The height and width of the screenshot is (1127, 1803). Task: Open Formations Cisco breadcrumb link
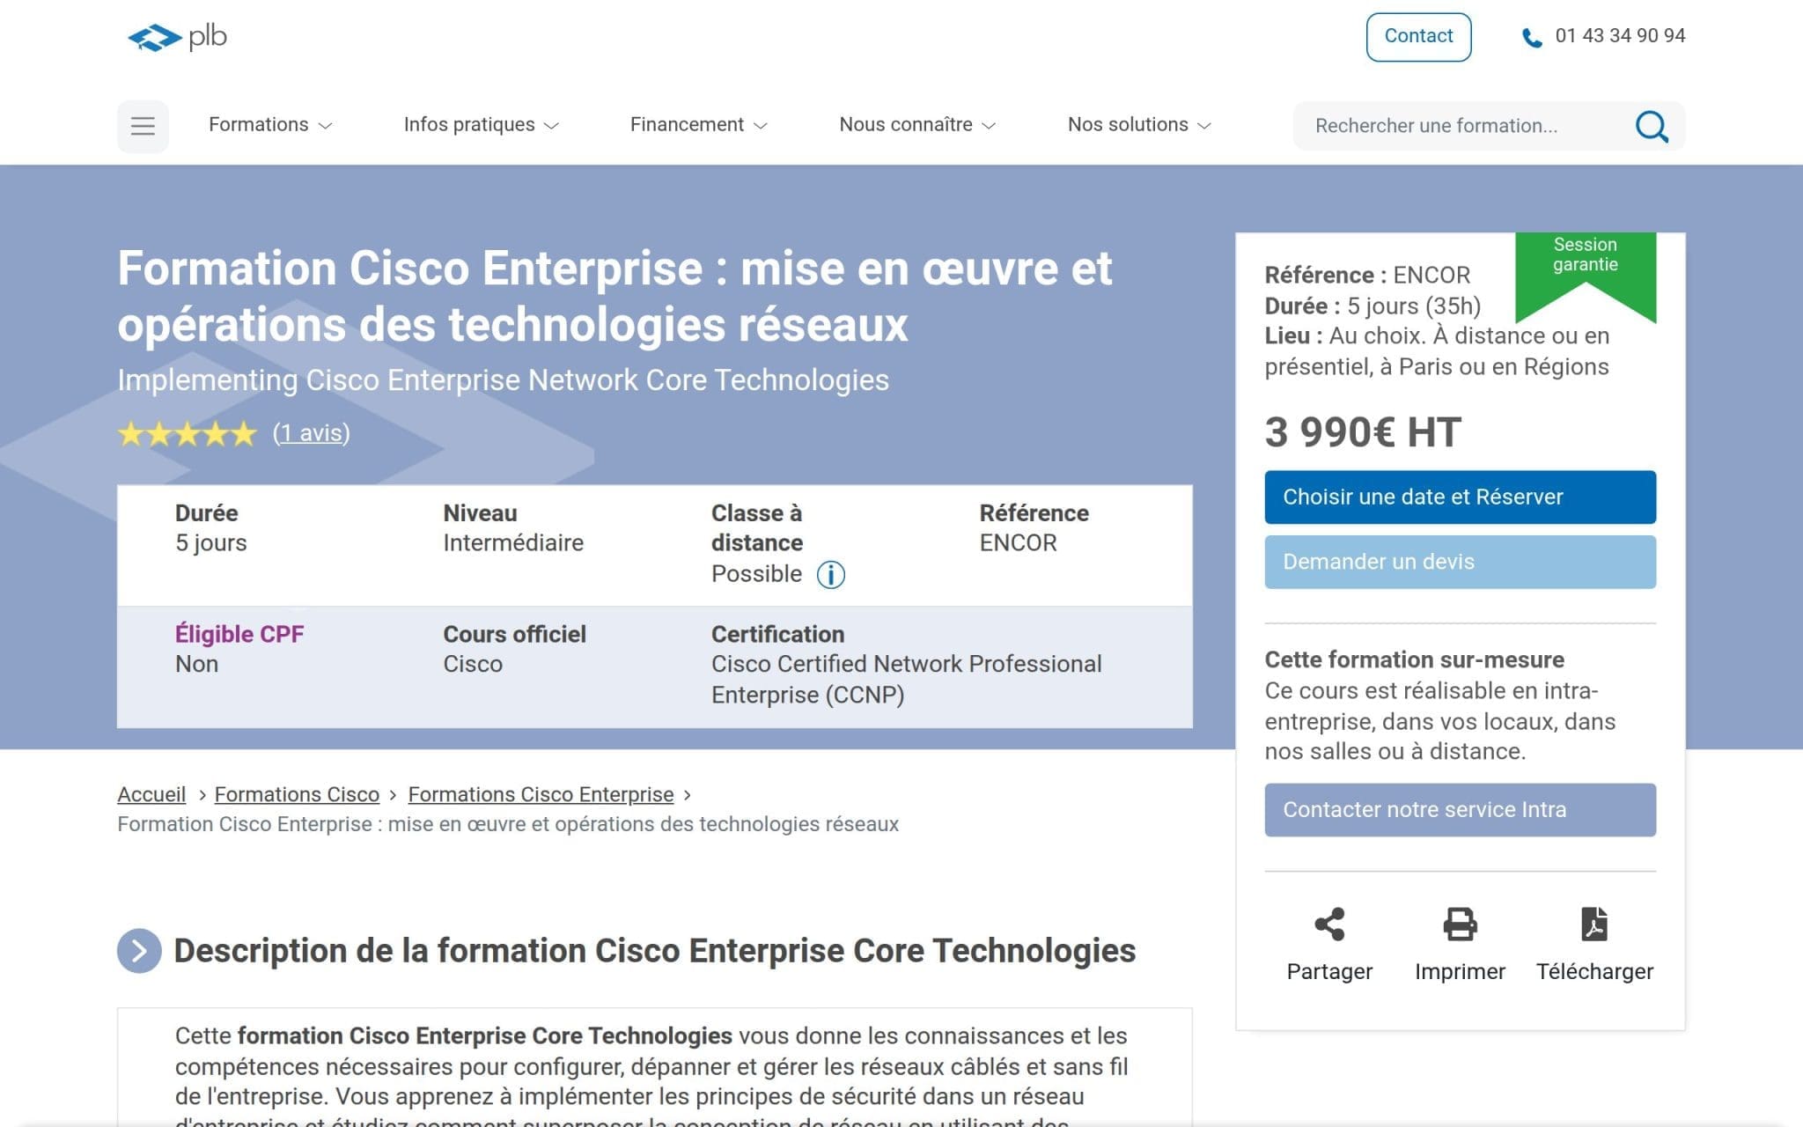(297, 795)
